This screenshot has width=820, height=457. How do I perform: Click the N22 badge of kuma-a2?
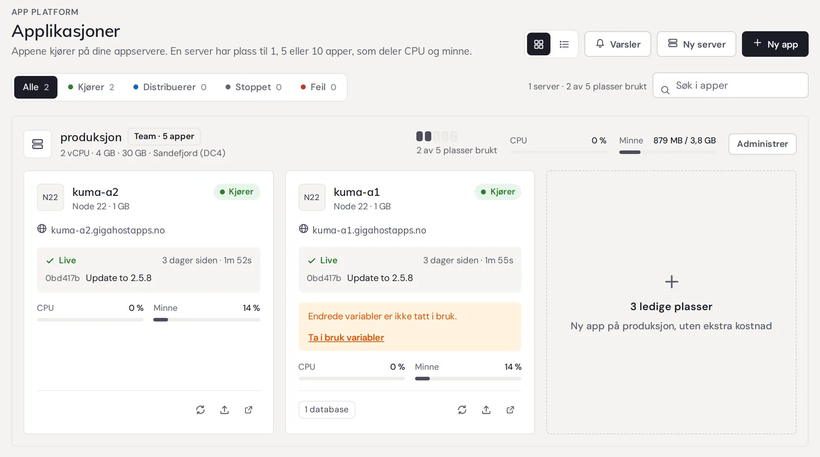point(50,197)
